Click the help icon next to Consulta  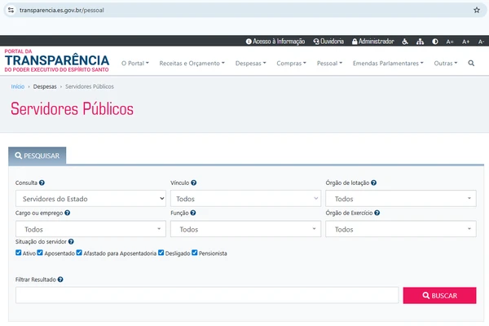coord(42,183)
